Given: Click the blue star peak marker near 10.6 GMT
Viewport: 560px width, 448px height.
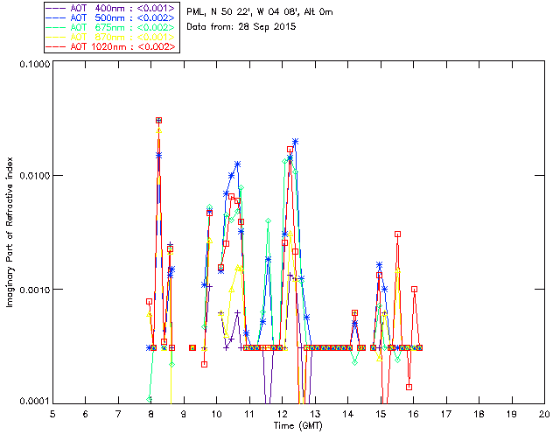Looking at the screenshot, I should tap(237, 164).
